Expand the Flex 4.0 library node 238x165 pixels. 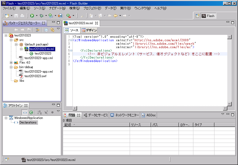11,63
